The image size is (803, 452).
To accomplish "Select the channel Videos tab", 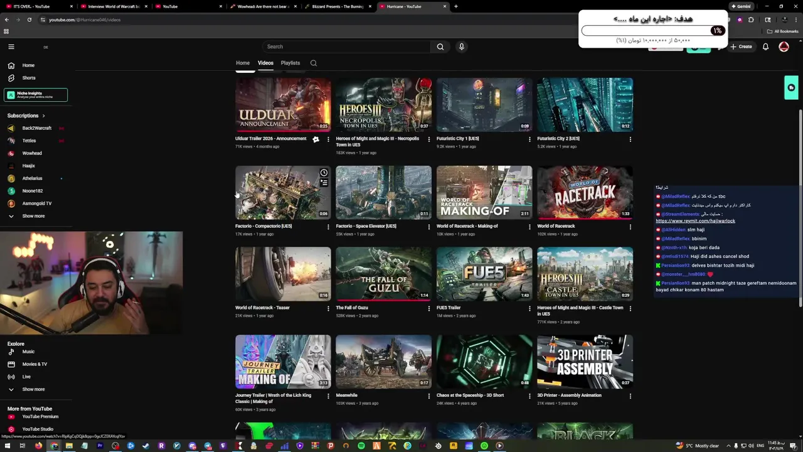I will pos(265,63).
